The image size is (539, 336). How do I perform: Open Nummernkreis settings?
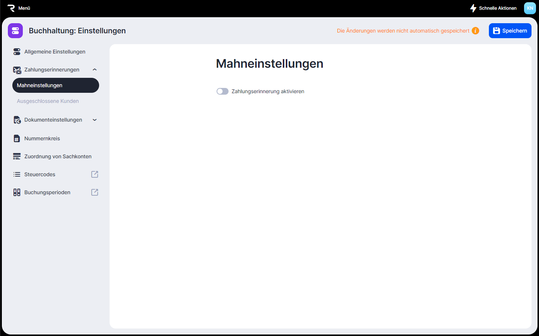tap(42, 138)
